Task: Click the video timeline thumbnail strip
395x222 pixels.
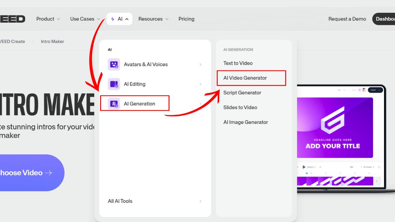Action: point(335,181)
